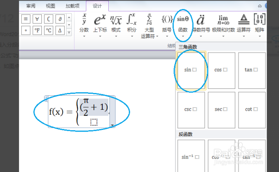The image size is (279, 172).
Task: Insert the tan function template
Action: click(x=252, y=71)
